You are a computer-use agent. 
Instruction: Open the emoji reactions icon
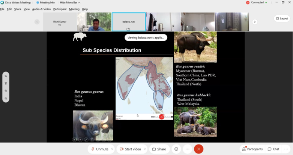[176, 149]
